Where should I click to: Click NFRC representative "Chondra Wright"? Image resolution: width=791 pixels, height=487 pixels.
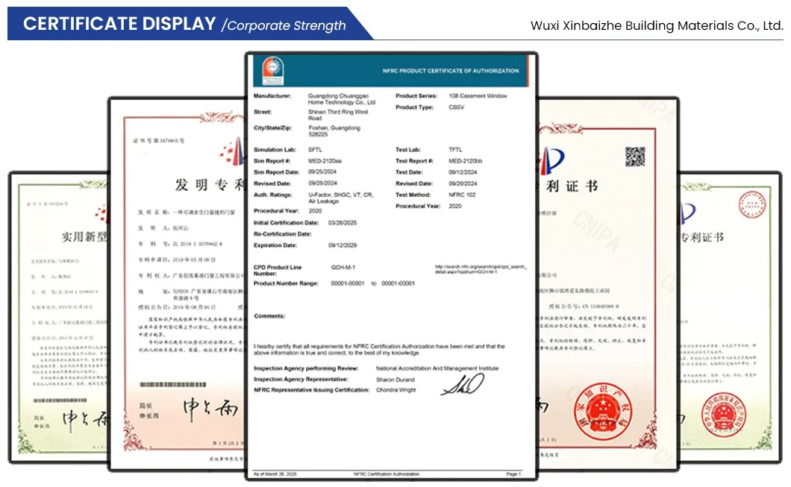(396, 390)
